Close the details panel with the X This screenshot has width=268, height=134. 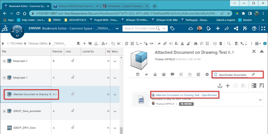254,51
